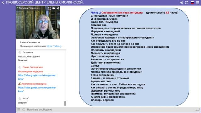Open the hamburger menu in the top bar
Viewport: 201px width, 113px height.
click(198, 3)
